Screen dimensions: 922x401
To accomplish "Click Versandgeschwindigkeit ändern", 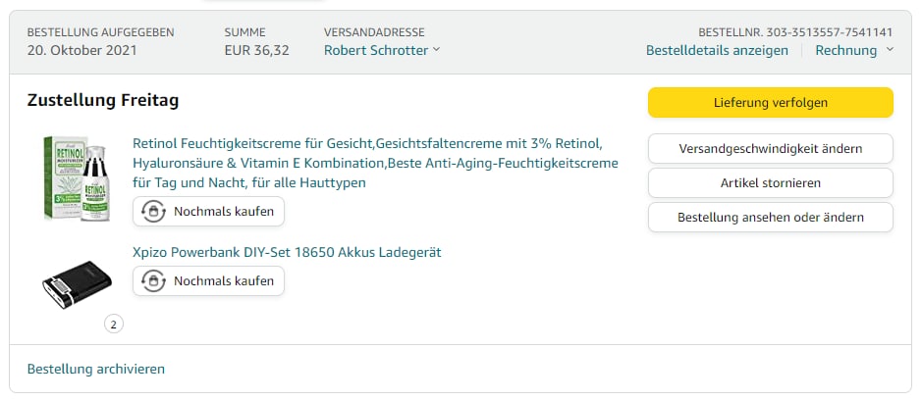I will point(770,149).
